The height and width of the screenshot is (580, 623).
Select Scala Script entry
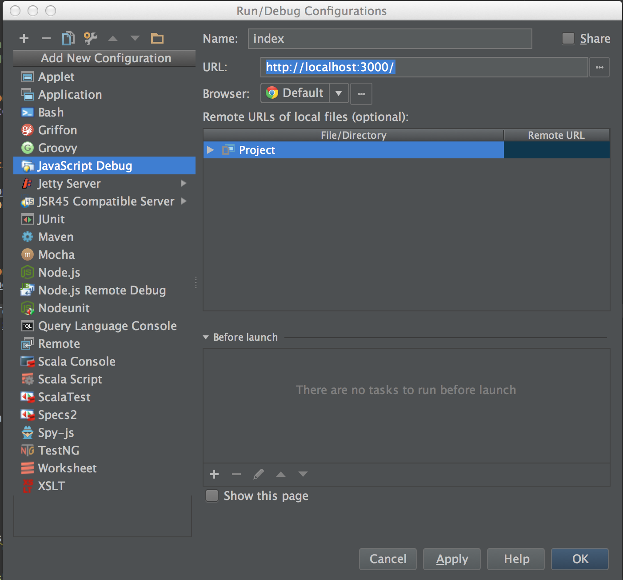[104, 379]
